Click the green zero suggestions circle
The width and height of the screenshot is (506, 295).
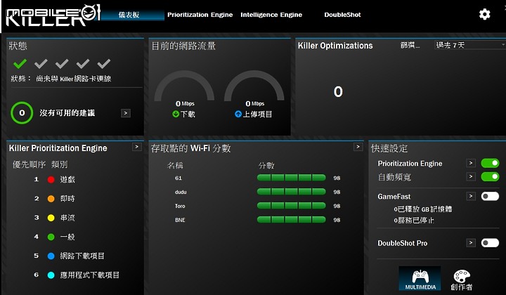point(22,113)
